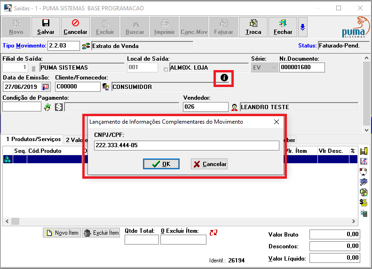Click the Vendedor person lookup icon
Viewport: 372px width, 269px height.
234,107
